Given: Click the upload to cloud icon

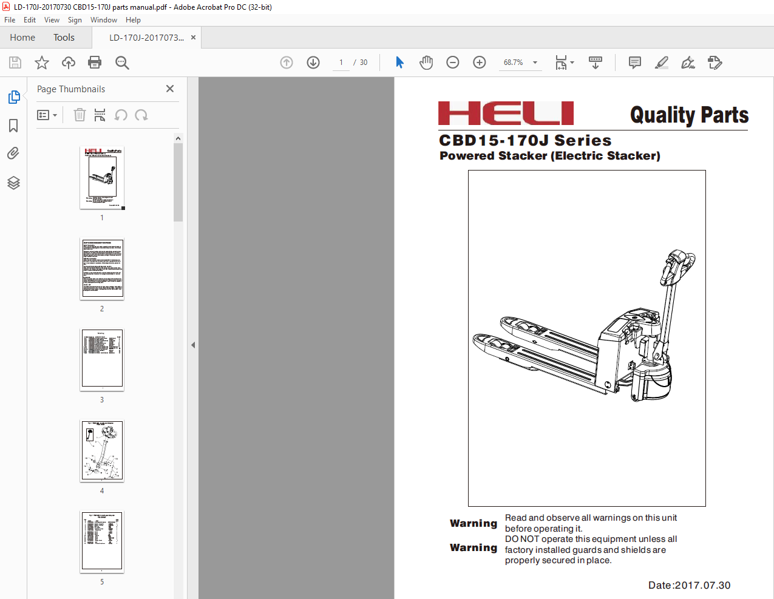Looking at the screenshot, I should coord(69,63).
